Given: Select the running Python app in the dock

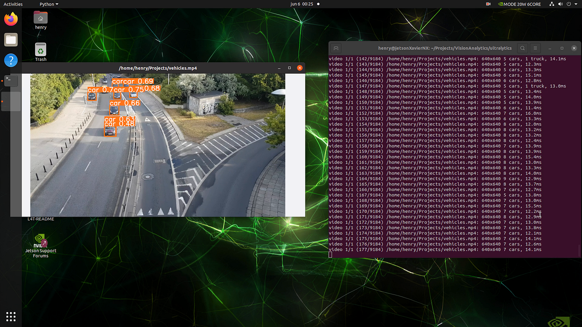Looking at the screenshot, I should (x=11, y=101).
